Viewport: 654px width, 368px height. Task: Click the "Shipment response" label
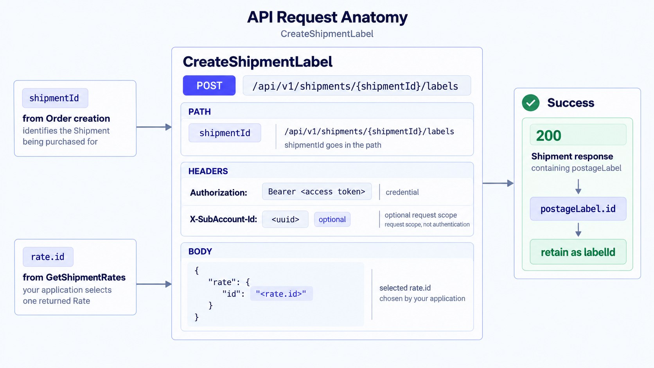pos(572,156)
